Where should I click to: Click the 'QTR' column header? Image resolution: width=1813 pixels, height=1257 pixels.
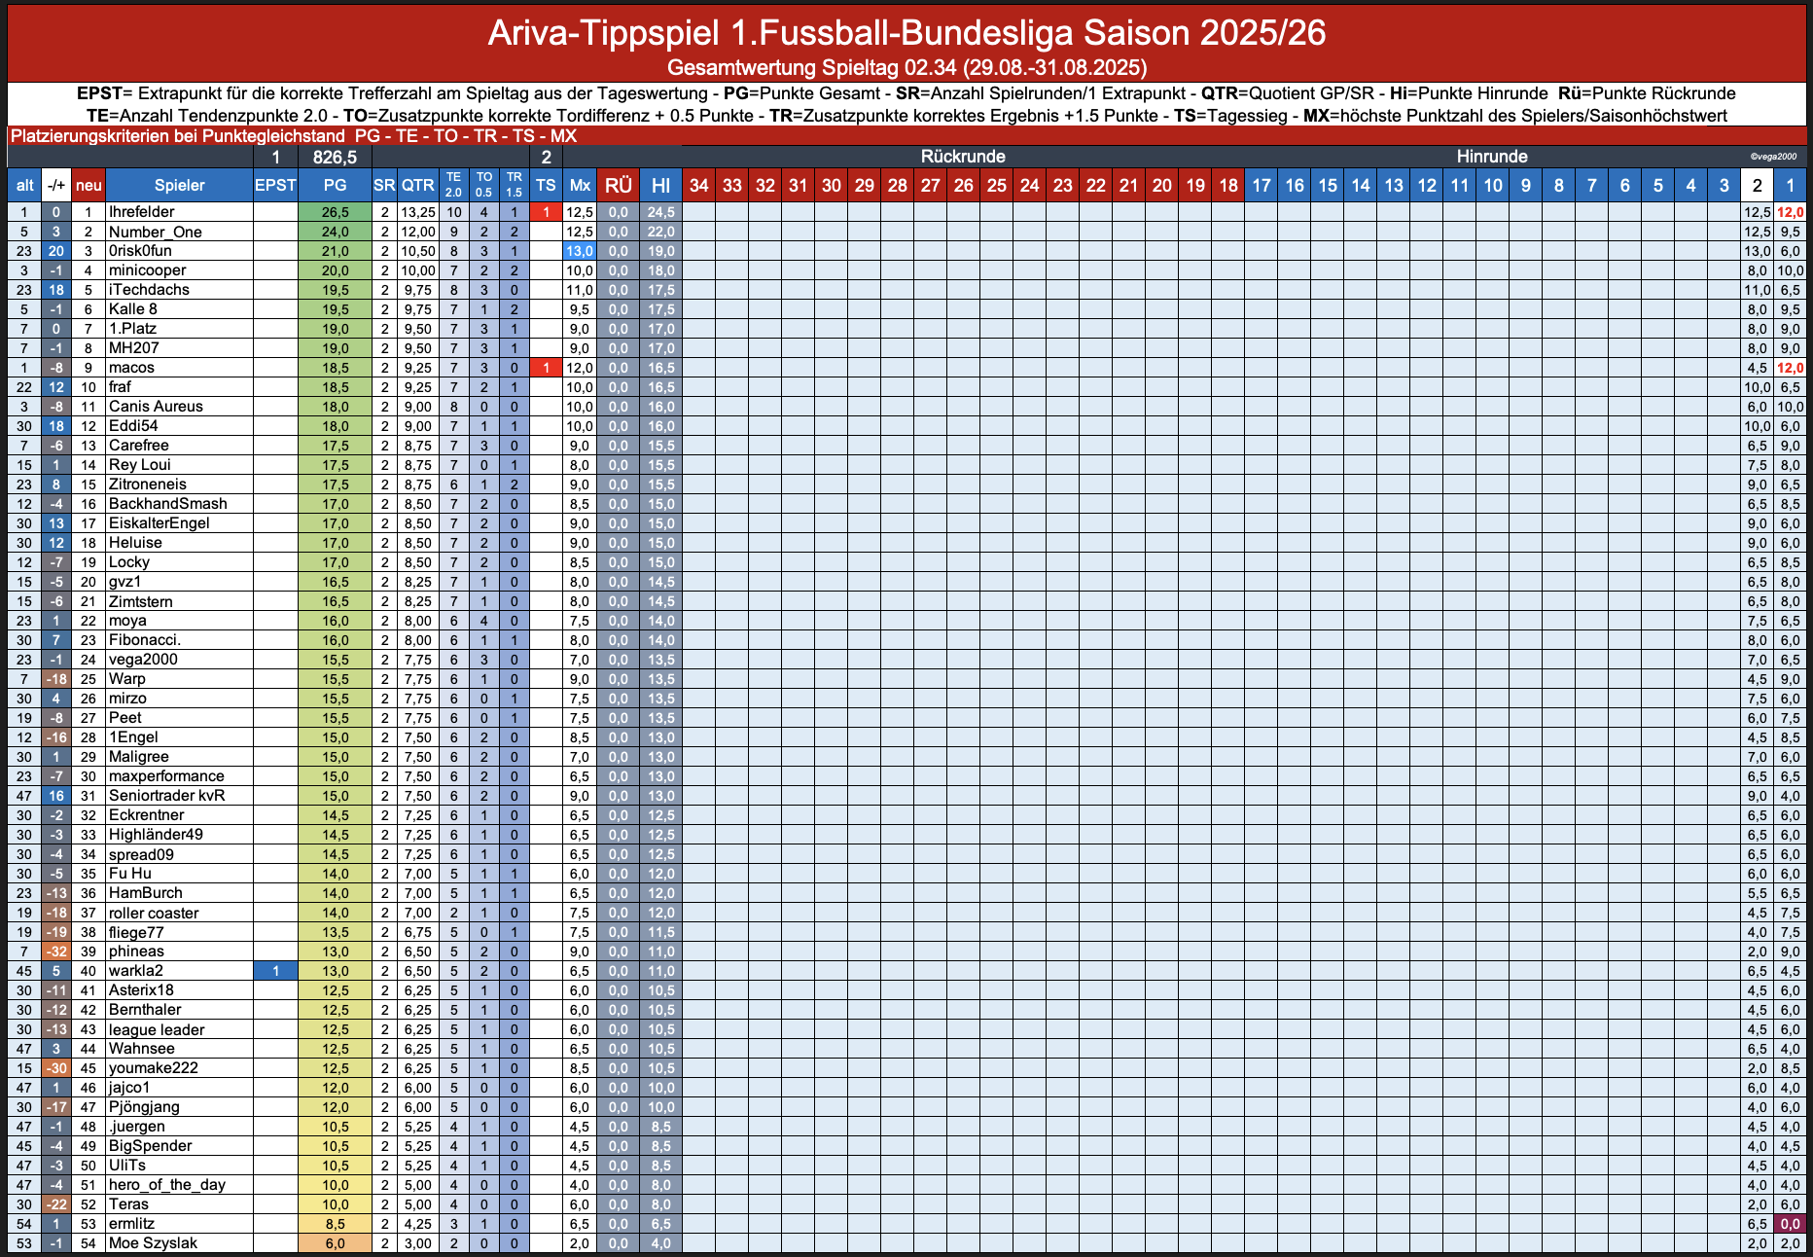pos(418,185)
